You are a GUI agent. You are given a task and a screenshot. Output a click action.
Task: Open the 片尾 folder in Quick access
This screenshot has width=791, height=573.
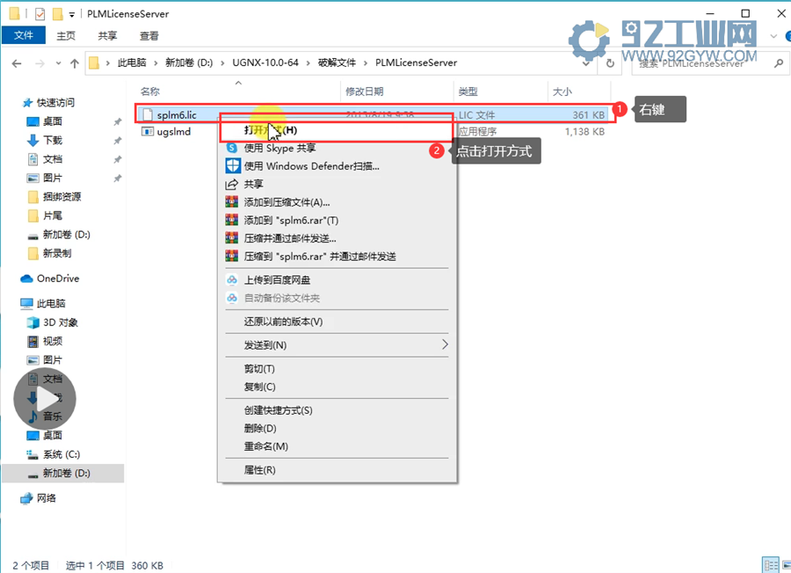click(x=53, y=216)
